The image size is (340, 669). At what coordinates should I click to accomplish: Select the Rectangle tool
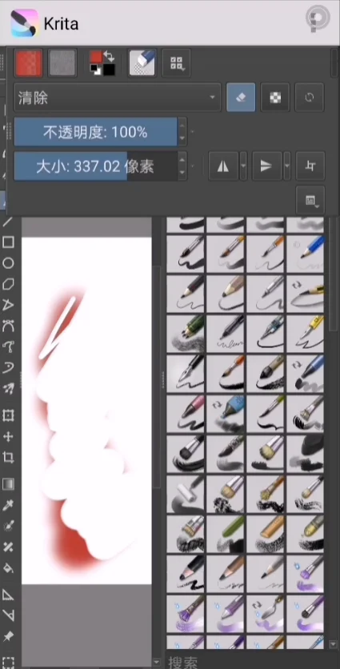[8, 242]
